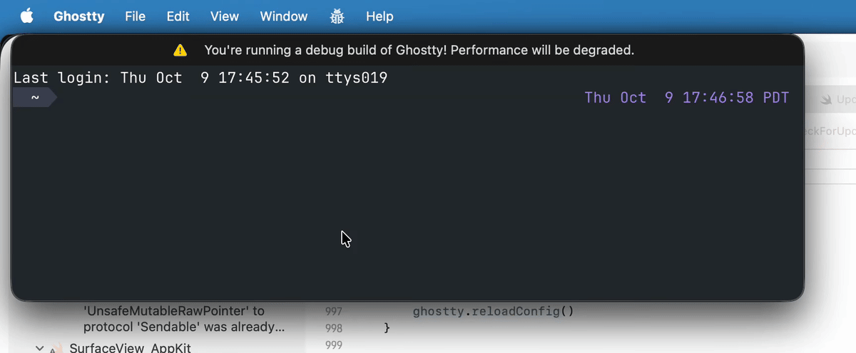This screenshot has height=353, width=856.
Task: Click ghostty.reloadConfig() code in Xcode editor
Action: coord(493,311)
